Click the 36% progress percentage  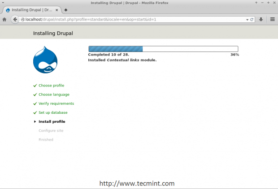[235, 55]
